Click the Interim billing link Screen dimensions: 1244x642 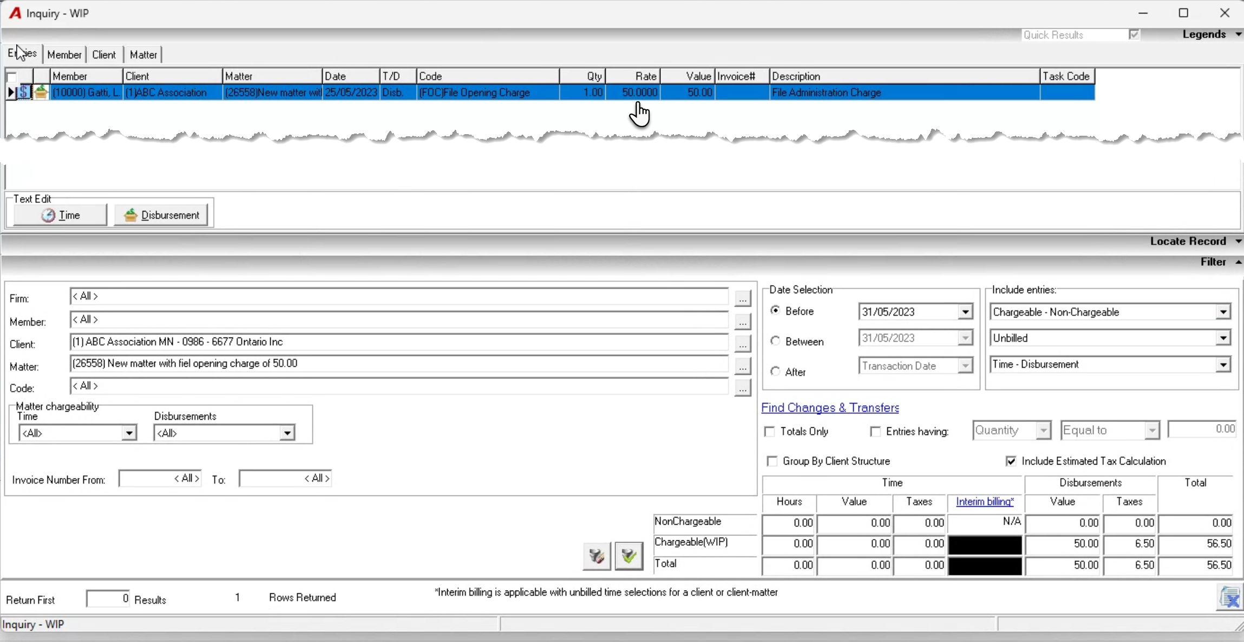(x=985, y=501)
